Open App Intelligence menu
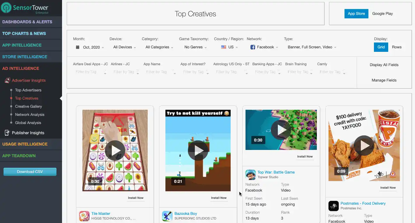Screen dimensions: 415x223 click(31, 45)
